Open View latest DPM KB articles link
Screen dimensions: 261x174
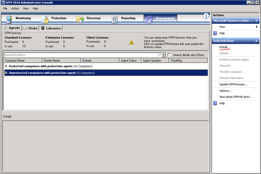point(236,97)
